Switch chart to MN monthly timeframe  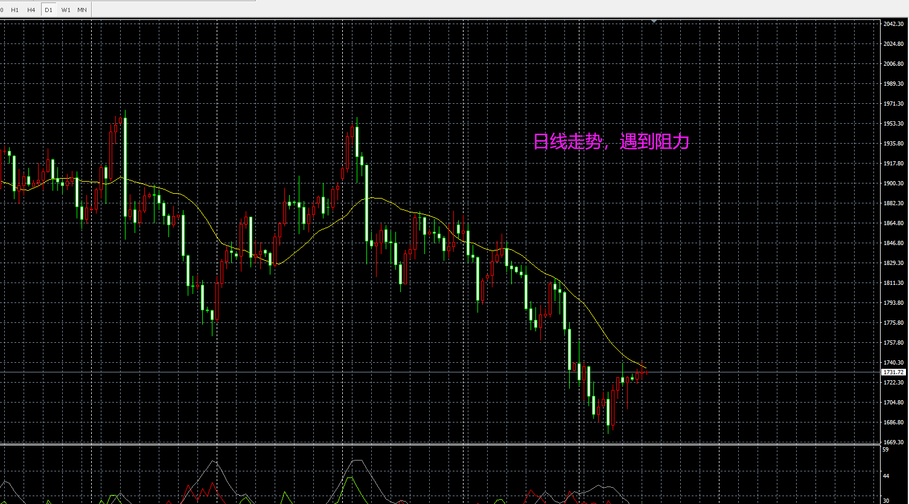pos(82,10)
